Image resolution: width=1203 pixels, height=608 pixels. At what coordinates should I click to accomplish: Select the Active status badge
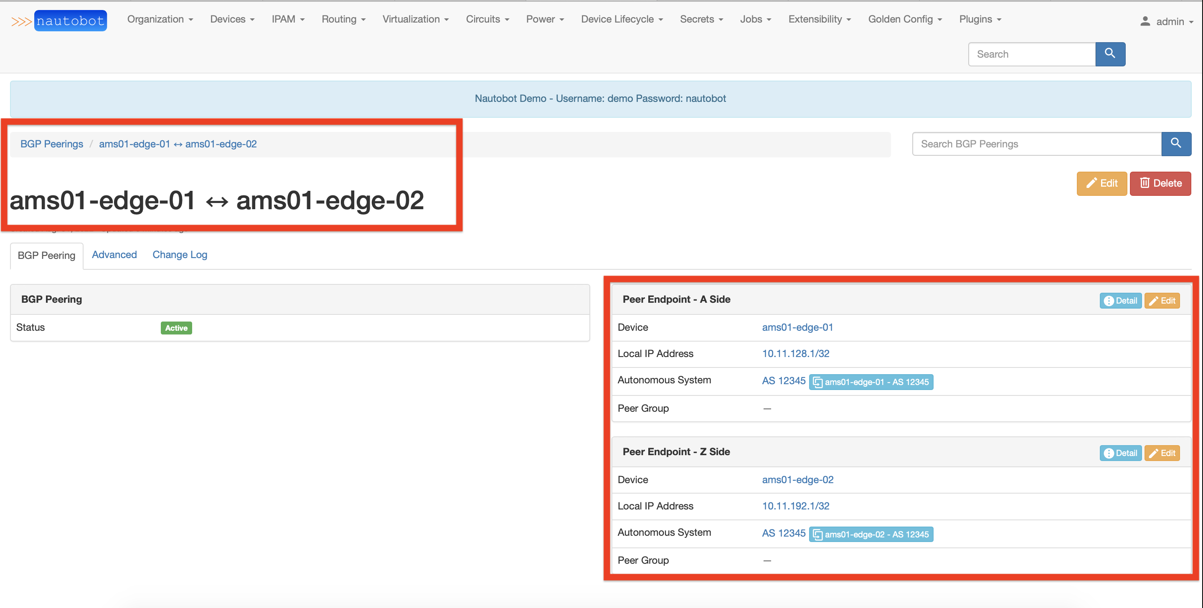pos(176,327)
